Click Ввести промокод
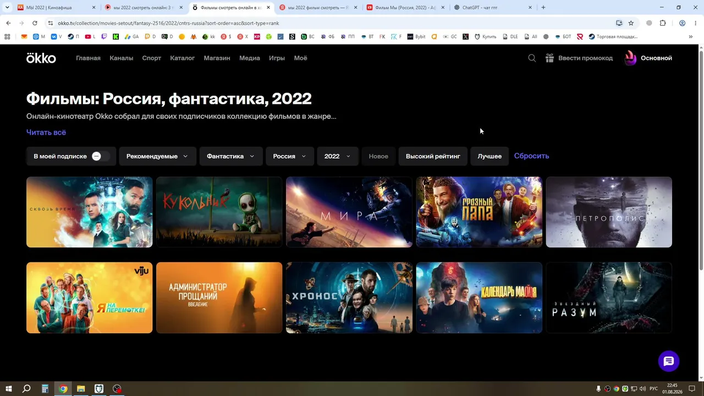The height and width of the screenshot is (396, 704). point(585,58)
